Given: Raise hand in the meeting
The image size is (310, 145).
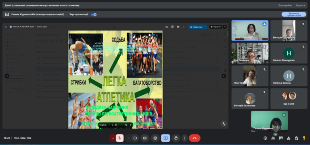Looking at the screenshot, I should coord(176,138).
